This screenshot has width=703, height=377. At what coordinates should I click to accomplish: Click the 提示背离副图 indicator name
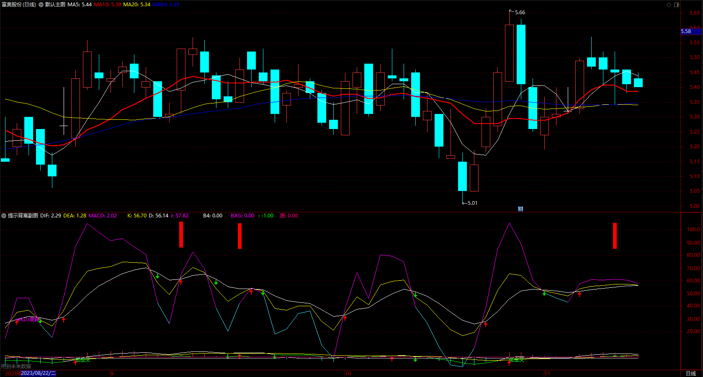point(23,216)
